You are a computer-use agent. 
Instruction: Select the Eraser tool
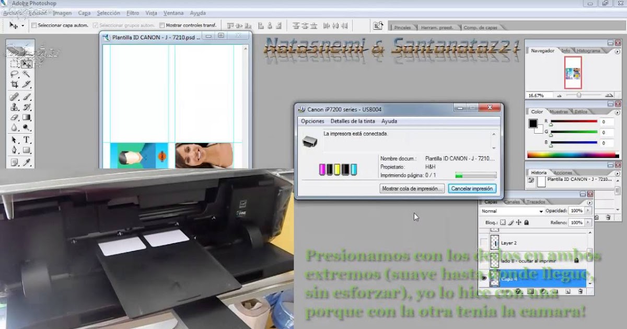point(15,118)
